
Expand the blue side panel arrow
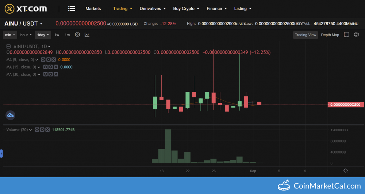click(x=1, y=154)
